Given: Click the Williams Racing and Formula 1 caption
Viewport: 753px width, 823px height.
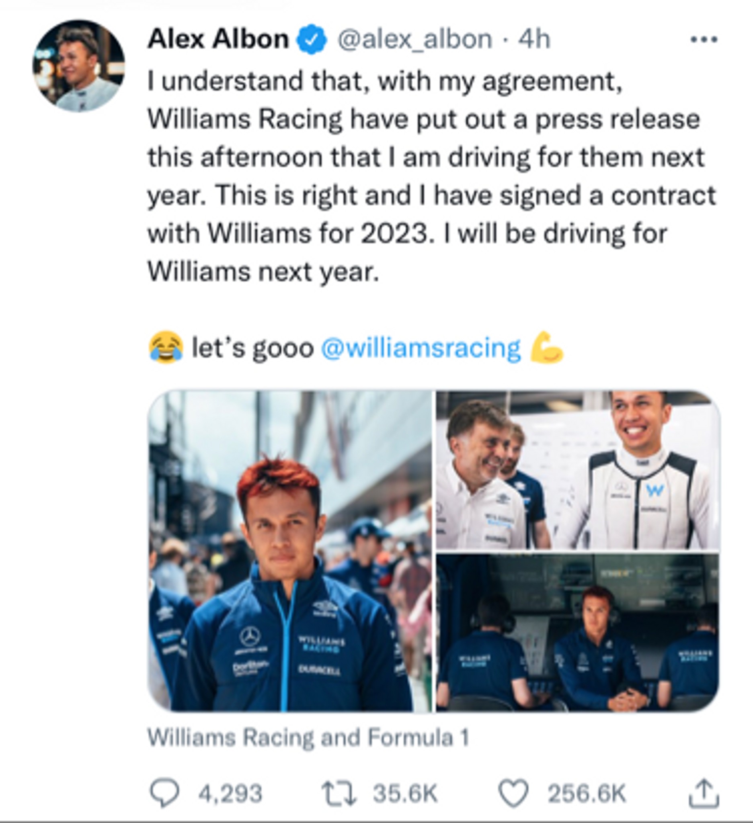Looking at the screenshot, I should [308, 738].
